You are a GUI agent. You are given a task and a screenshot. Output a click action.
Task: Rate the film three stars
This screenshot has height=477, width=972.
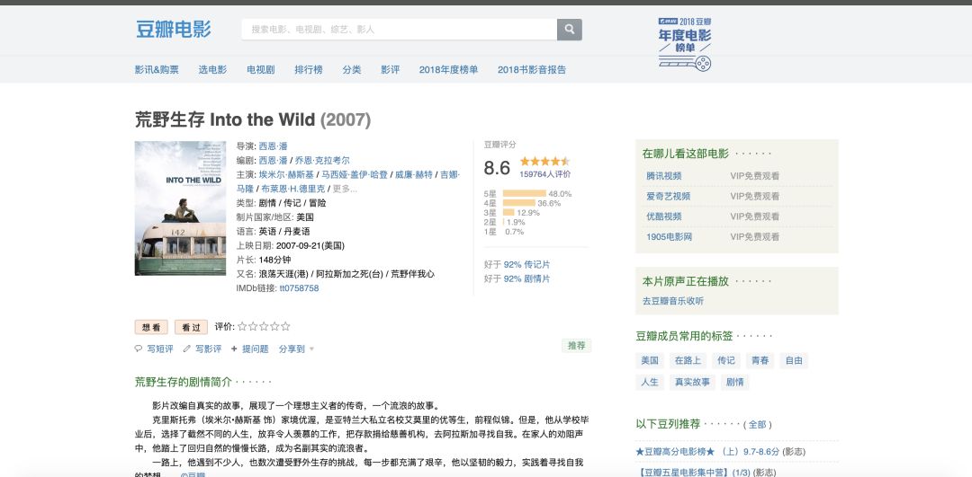click(x=264, y=326)
